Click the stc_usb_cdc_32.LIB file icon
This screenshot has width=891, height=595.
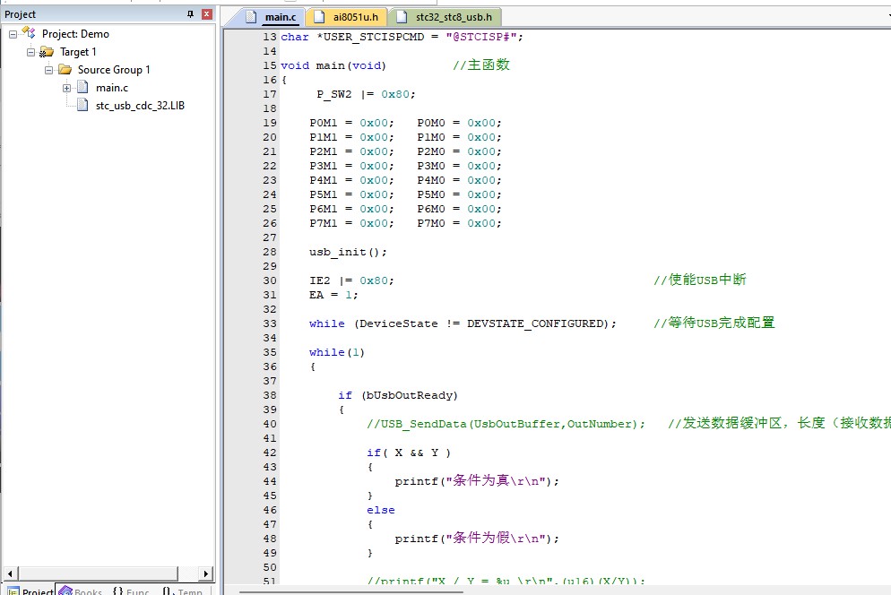click(x=83, y=105)
